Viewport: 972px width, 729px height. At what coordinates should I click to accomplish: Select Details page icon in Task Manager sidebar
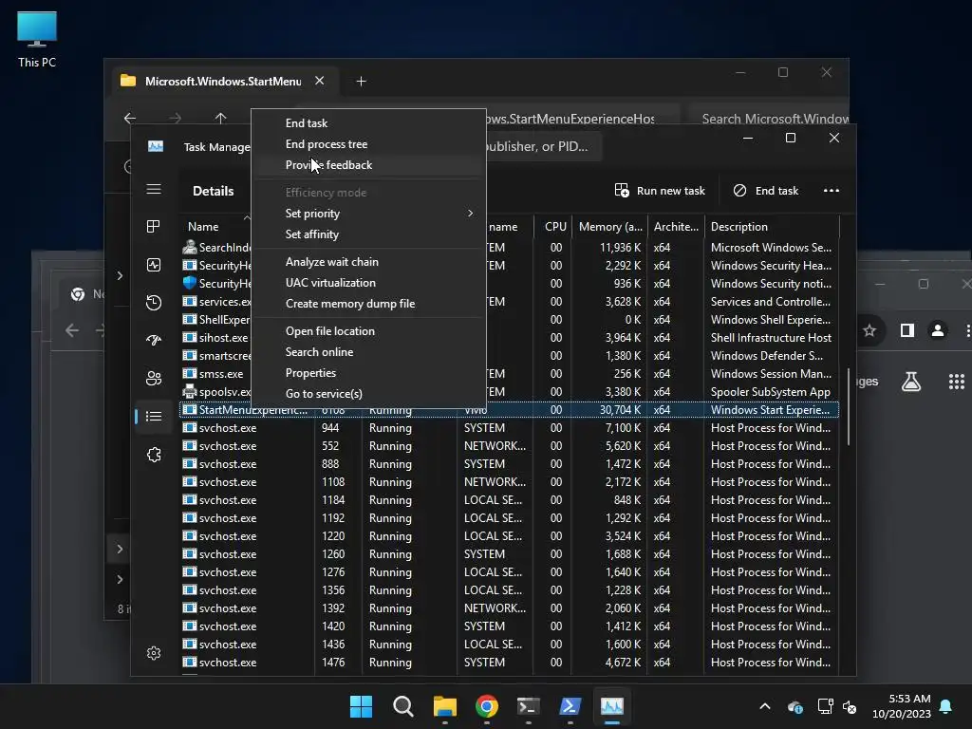point(154,416)
